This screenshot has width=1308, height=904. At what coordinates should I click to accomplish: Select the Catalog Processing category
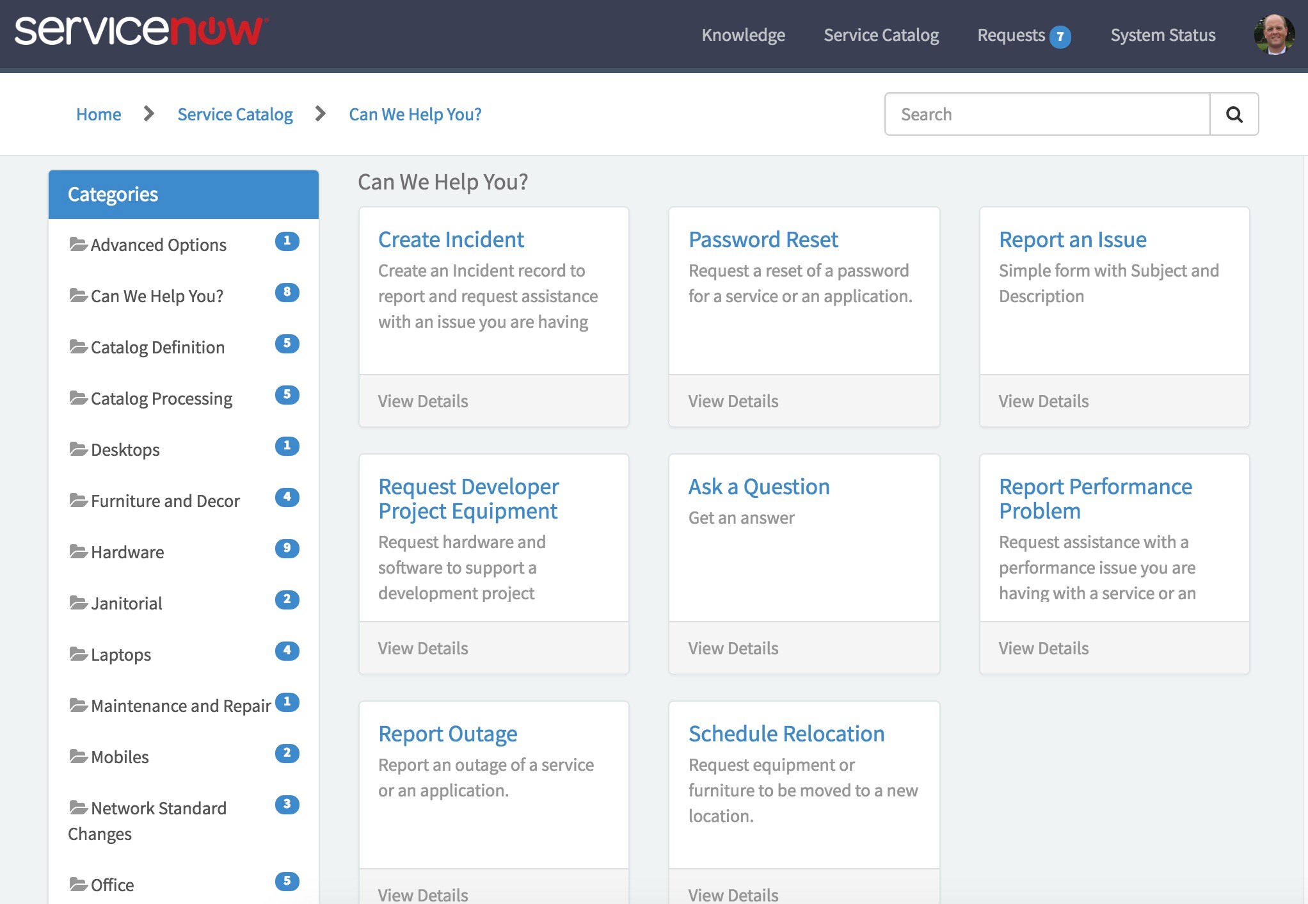(x=161, y=398)
